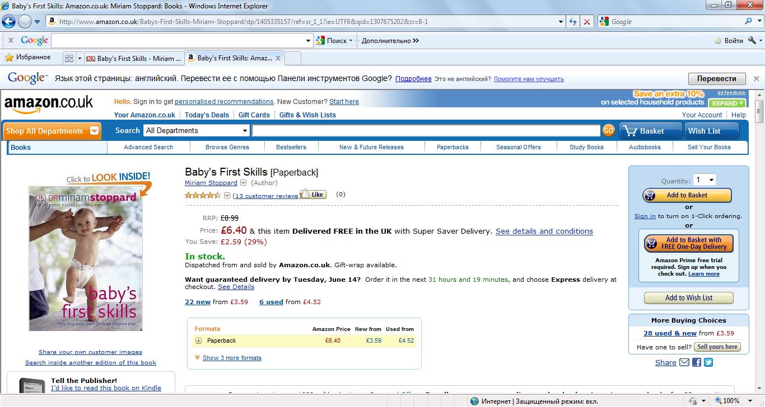
Task: Close the Google Toolbar with its X
Action: (x=11, y=40)
